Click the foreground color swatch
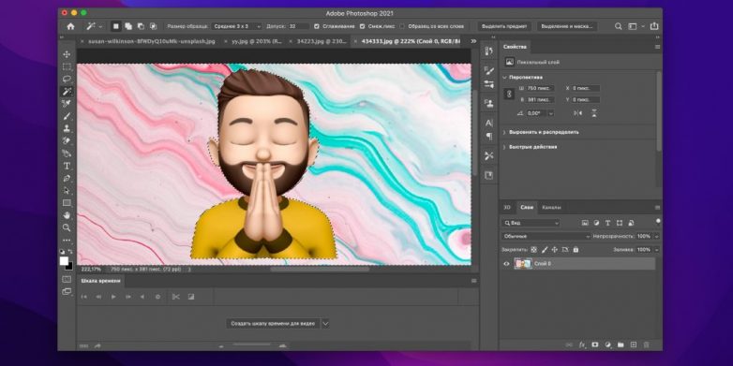The image size is (733, 366). [x=64, y=261]
